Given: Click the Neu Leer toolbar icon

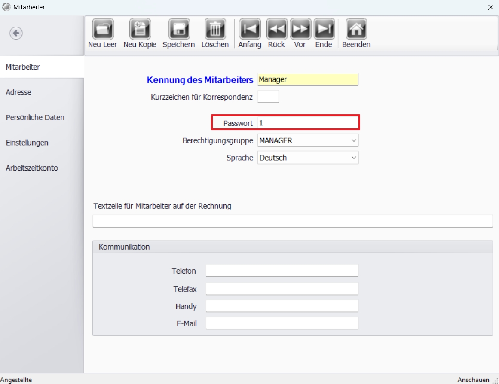Looking at the screenshot, I should [x=103, y=29].
